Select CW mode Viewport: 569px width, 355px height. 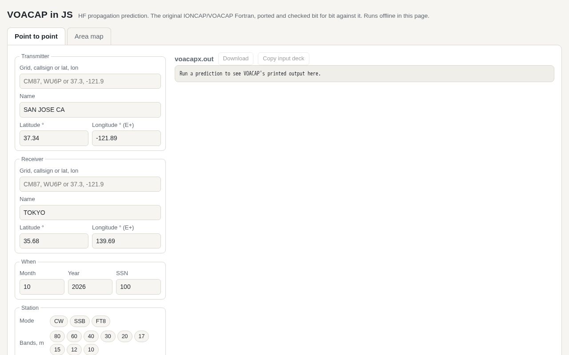(59, 321)
